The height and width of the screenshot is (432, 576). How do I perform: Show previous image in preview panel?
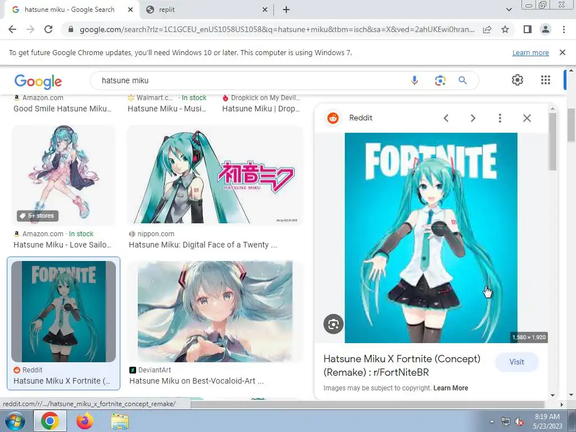(x=446, y=118)
